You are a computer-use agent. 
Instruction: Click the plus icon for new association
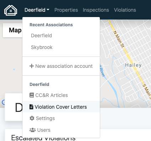(x=32, y=66)
